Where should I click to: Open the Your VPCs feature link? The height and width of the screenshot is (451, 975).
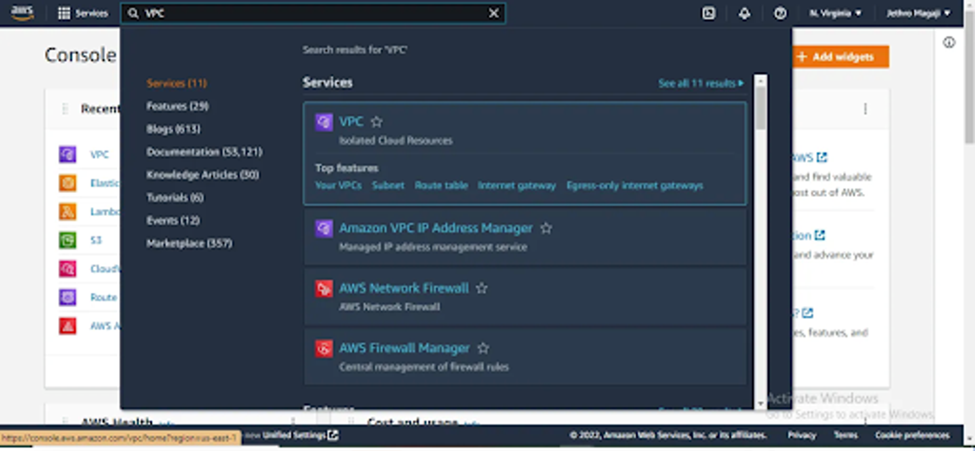click(338, 186)
